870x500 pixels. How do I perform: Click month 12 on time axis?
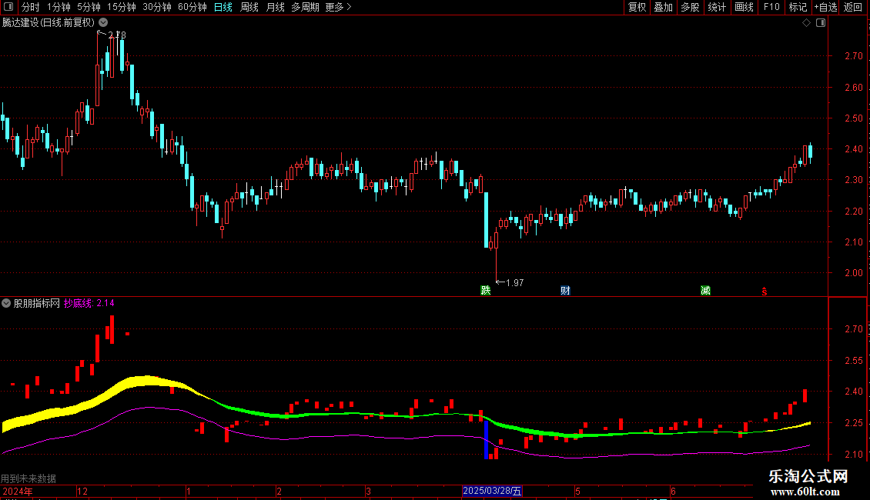pyautogui.click(x=82, y=491)
